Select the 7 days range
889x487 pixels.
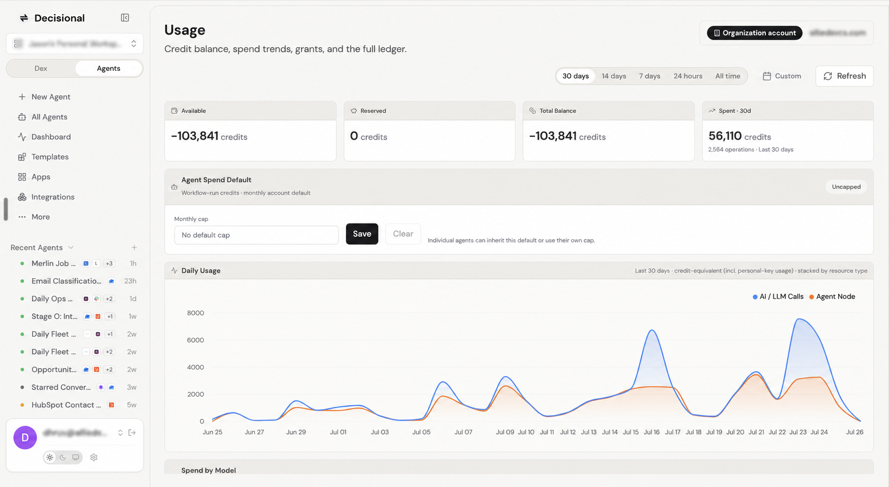point(650,76)
